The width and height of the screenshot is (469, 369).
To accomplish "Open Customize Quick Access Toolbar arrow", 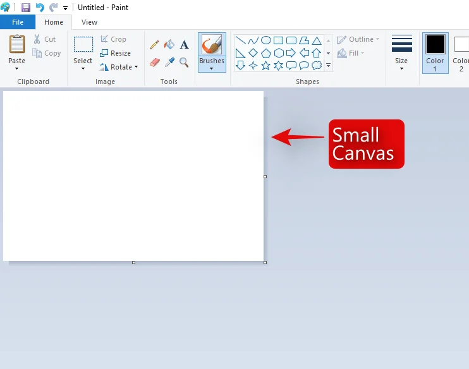I will click(x=65, y=8).
